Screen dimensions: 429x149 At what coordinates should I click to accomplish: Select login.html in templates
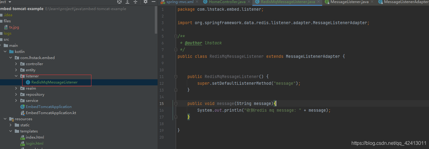coord(34,143)
